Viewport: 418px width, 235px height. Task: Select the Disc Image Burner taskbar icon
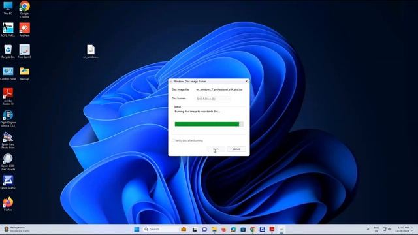pos(281,229)
